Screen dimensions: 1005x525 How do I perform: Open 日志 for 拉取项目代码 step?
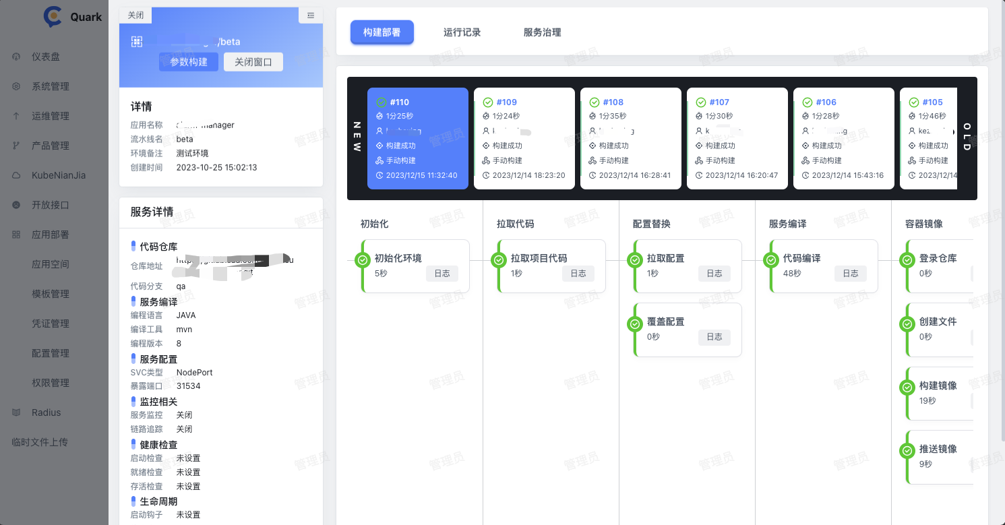pyautogui.click(x=578, y=274)
